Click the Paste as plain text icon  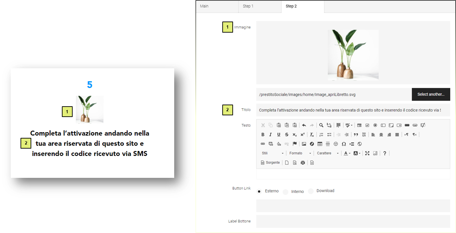pos(287,125)
